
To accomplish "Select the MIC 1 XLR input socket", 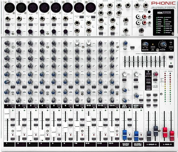I will [x=9, y=7].
